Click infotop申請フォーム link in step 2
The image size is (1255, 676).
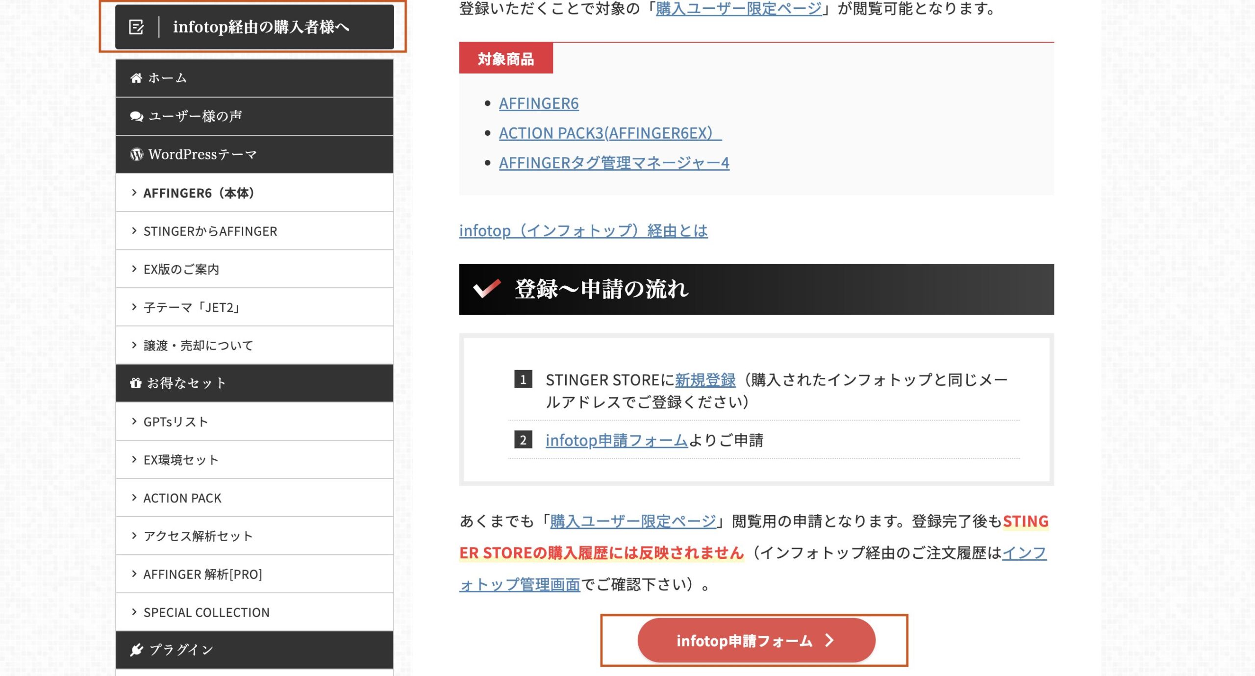[x=617, y=440]
